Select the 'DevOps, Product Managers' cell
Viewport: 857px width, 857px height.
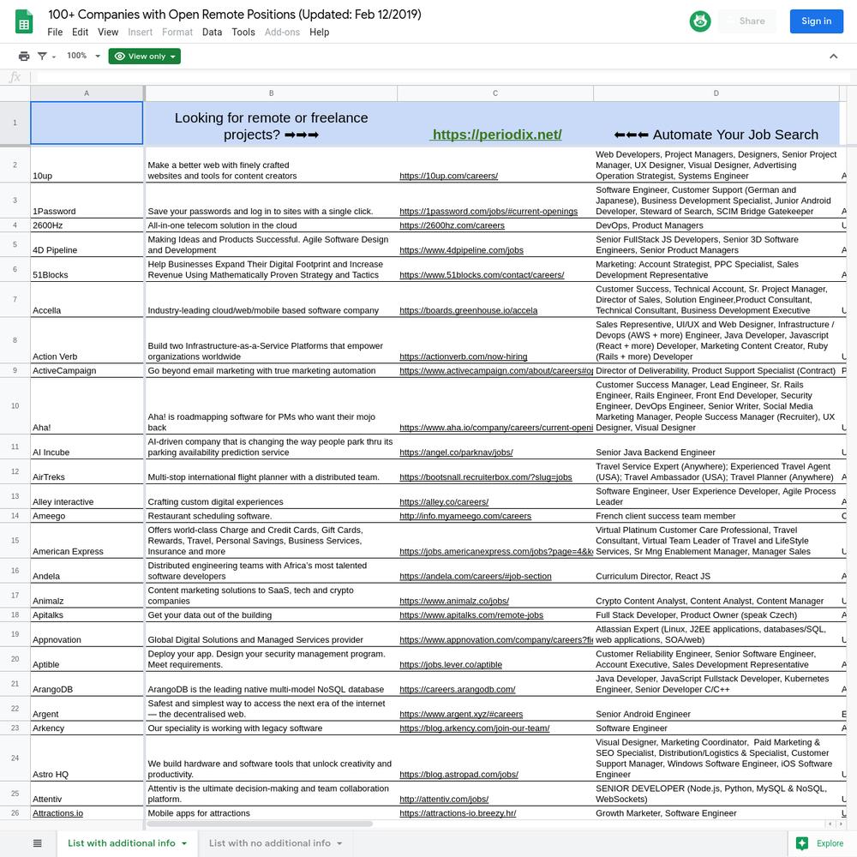(x=716, y=225)
